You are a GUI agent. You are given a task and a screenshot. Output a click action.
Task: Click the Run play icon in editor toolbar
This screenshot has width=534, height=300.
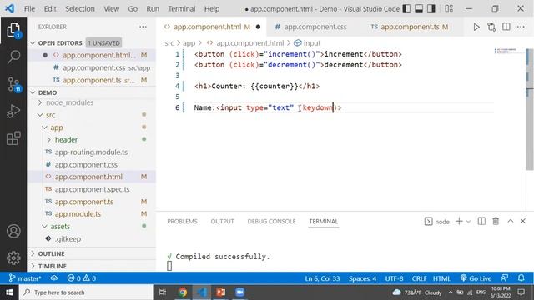pyautogui.click(x=476, y=27)
